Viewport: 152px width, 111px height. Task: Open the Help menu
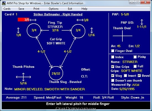84,9
